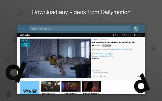Viewport: 162px width, 101px height.
Task: Choose 1080 download quality
Action: pyautogui.click(x=26, y=44)
